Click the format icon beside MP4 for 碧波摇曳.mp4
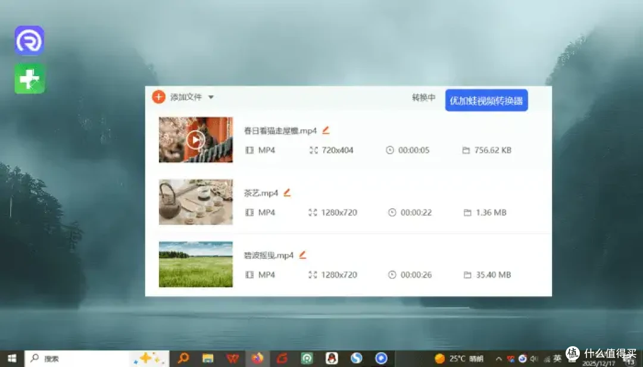 pyautogui.click(x=249, y=275)
